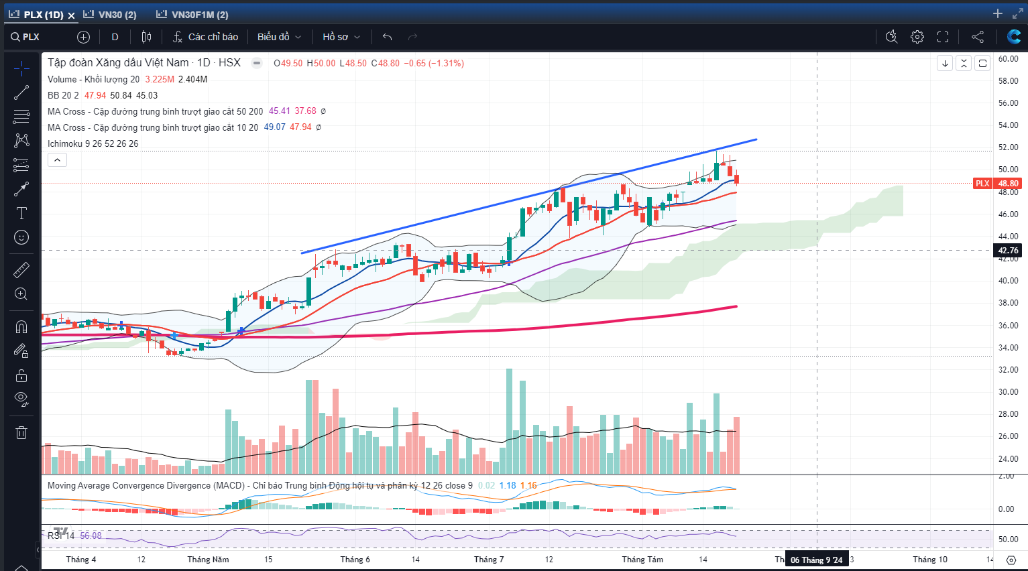Click the Tháng 7 time axis label

coord(489,560)
